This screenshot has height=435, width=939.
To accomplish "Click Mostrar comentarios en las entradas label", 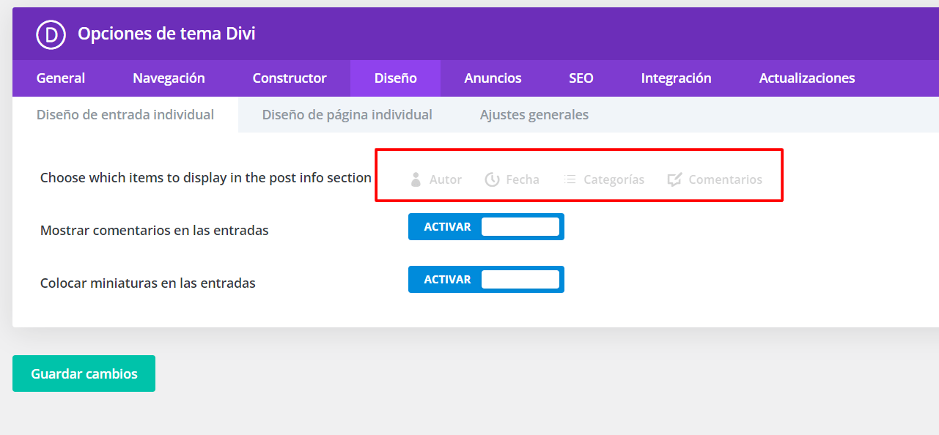I will click(x=155, y=231).
